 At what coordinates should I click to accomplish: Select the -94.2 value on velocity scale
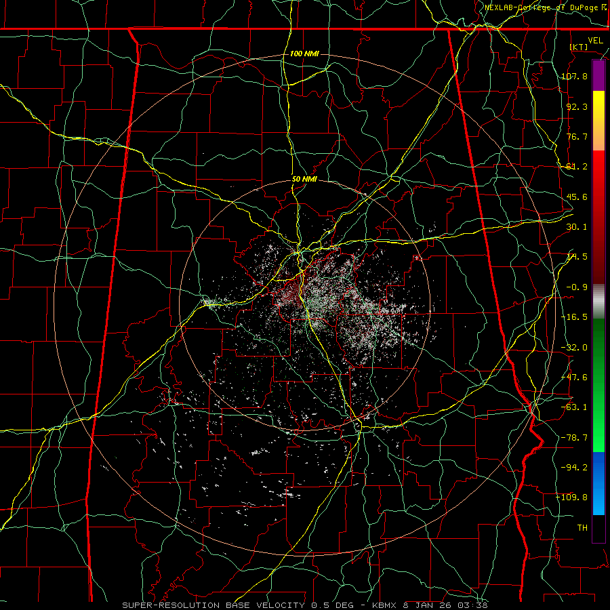click(574, 468)
